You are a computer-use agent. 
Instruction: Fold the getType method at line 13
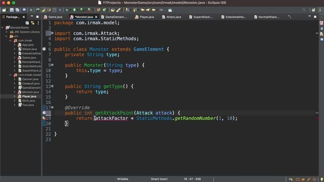point(52,86)
